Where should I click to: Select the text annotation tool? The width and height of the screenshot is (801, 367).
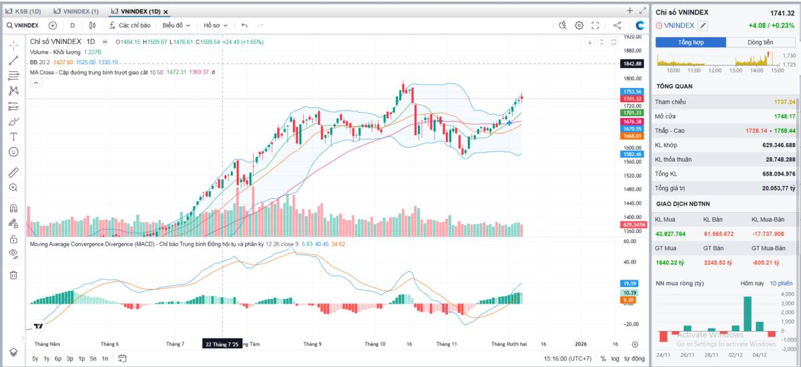[x=13, y=137]
